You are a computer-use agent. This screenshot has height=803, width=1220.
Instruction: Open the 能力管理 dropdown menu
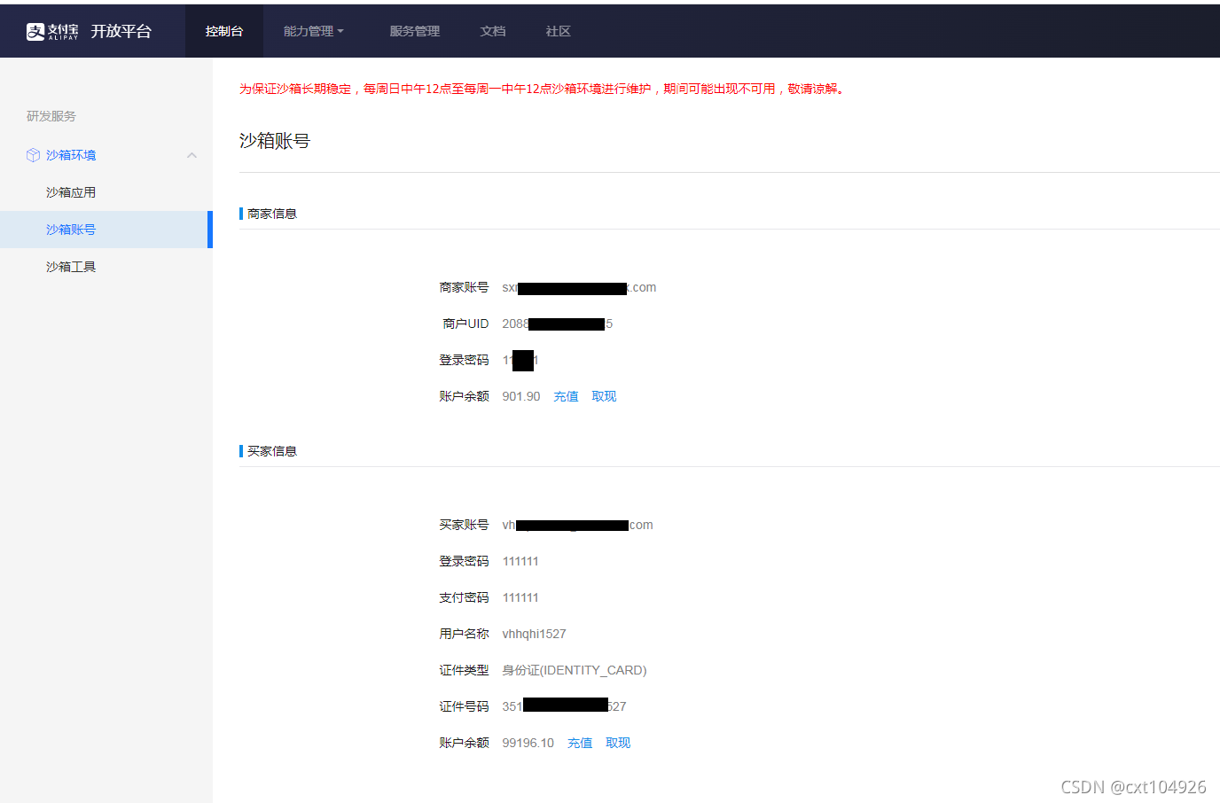(x=313, y=31)
